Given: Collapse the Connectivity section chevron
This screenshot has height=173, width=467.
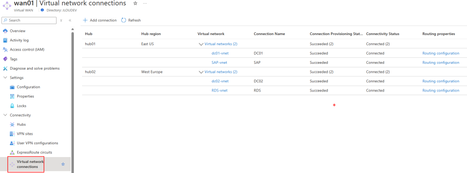Looking at the screenshot, I should point(5,115).
